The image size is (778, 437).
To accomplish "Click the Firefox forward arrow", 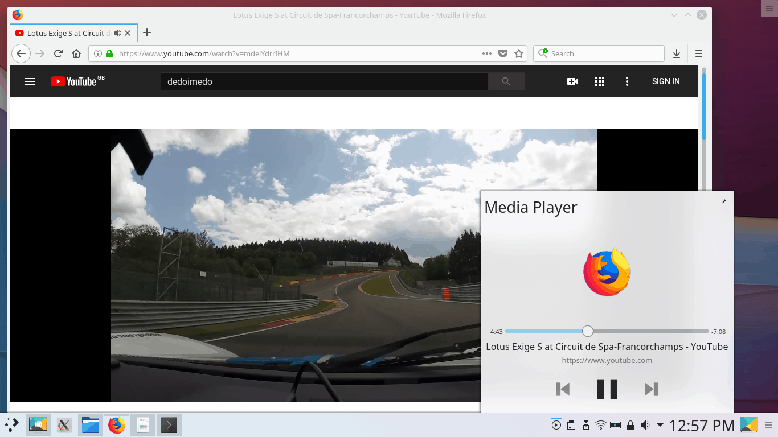I will click(40, 53).
